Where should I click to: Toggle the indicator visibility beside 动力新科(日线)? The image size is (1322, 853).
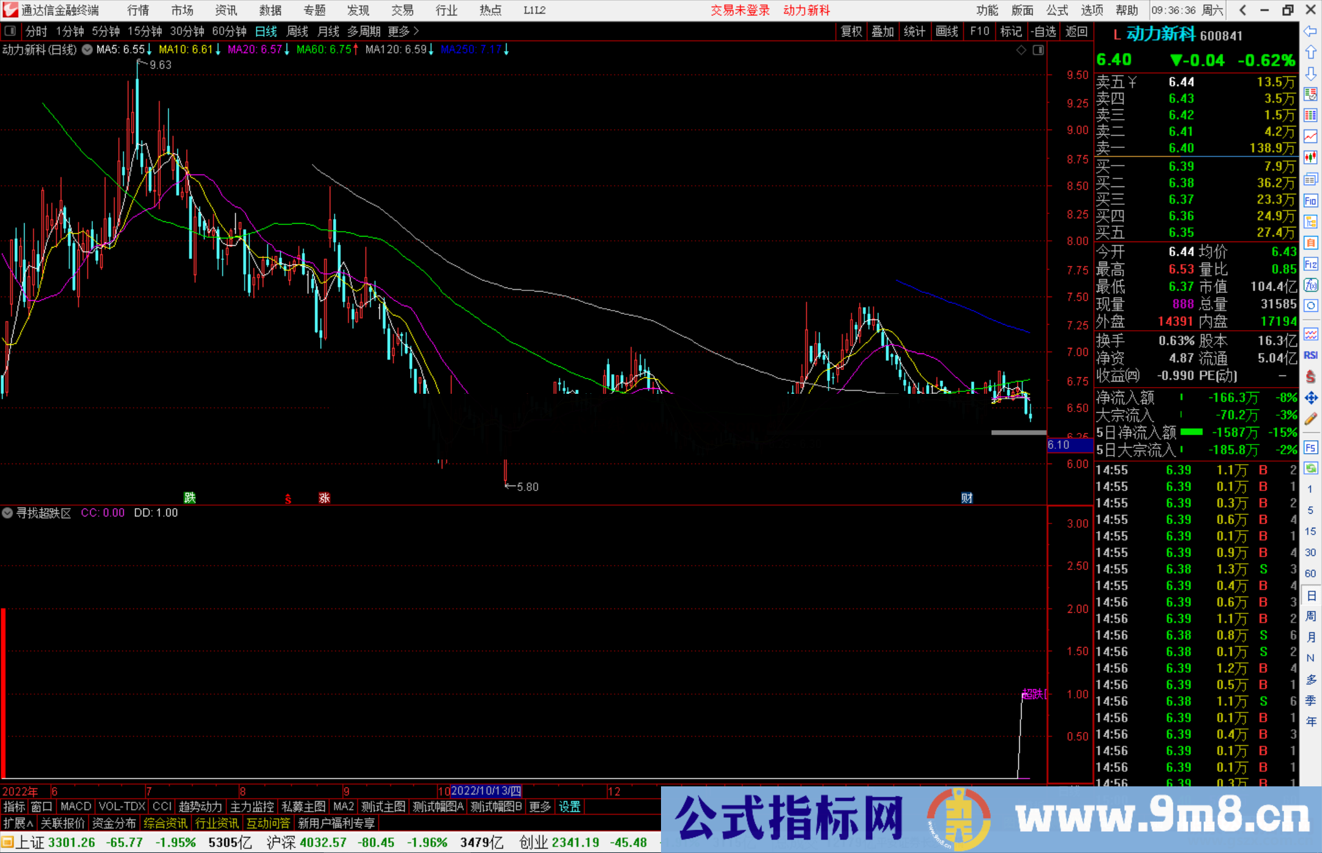coord(87,50)
